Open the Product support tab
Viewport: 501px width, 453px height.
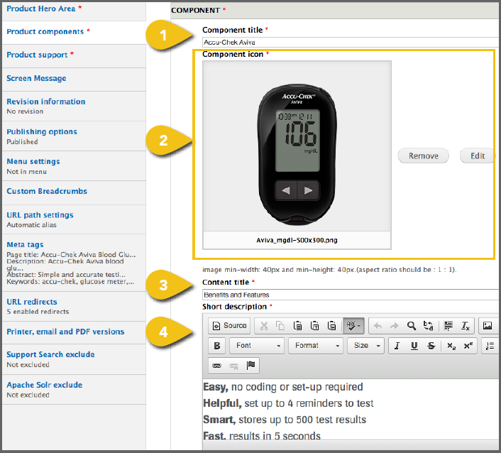tap(74, 56)
